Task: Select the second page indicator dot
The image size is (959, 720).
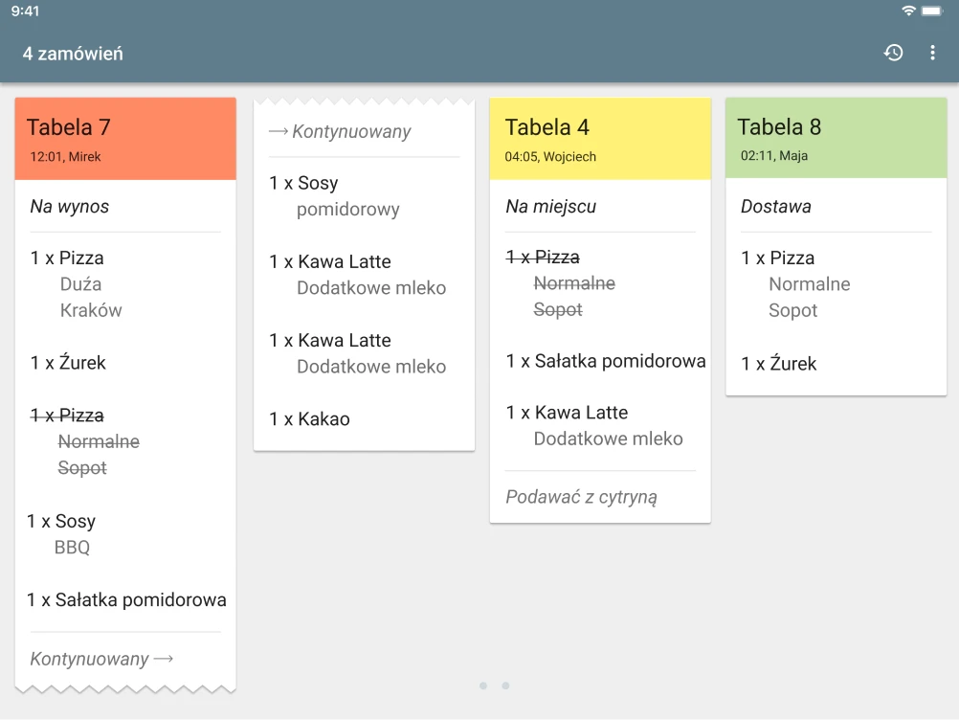Action: coord(505,686)
